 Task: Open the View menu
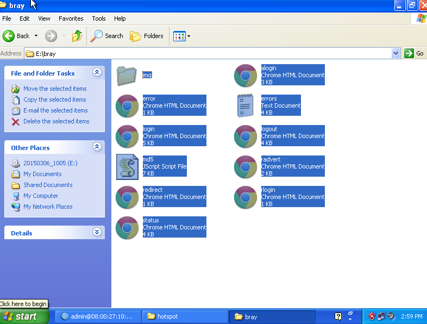[x=44, y=18]
